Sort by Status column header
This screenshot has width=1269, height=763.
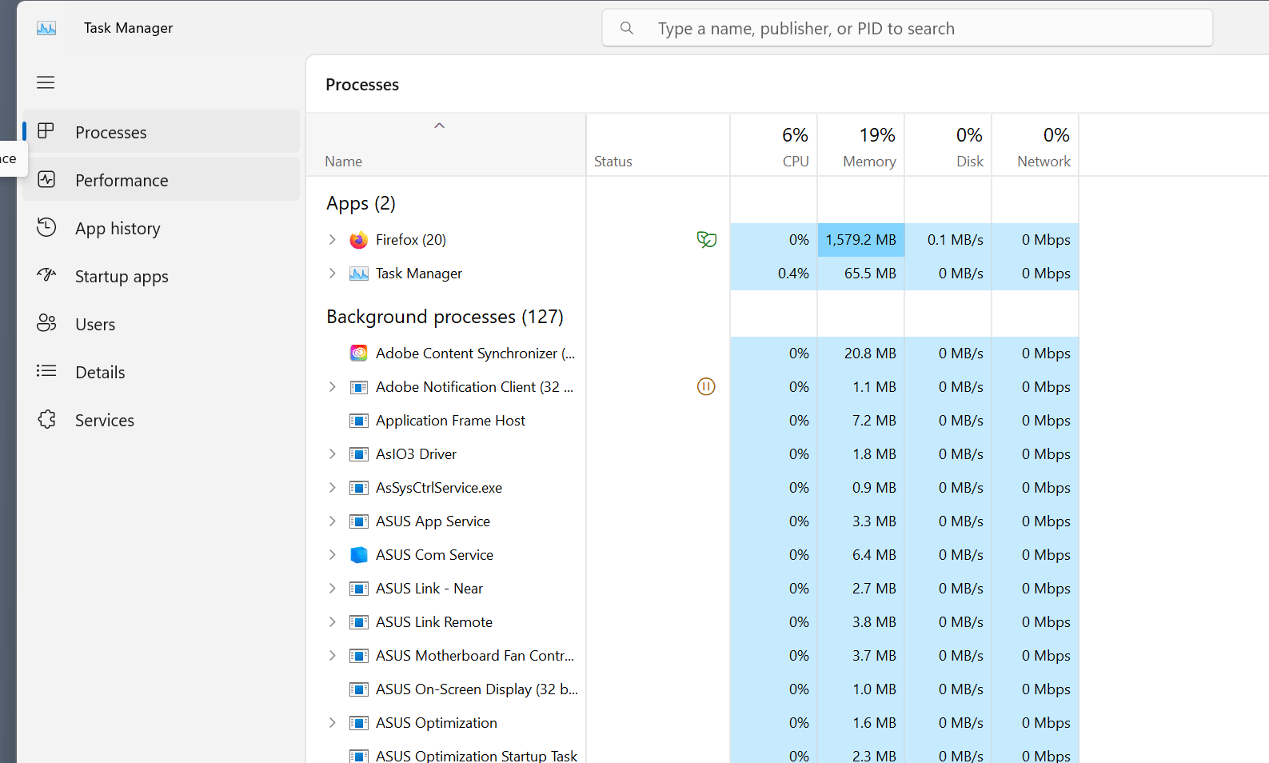click(658, 145)
